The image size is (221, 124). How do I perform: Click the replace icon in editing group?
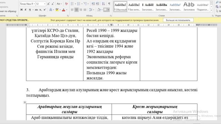pyautogui.click(x=217, y=7)
